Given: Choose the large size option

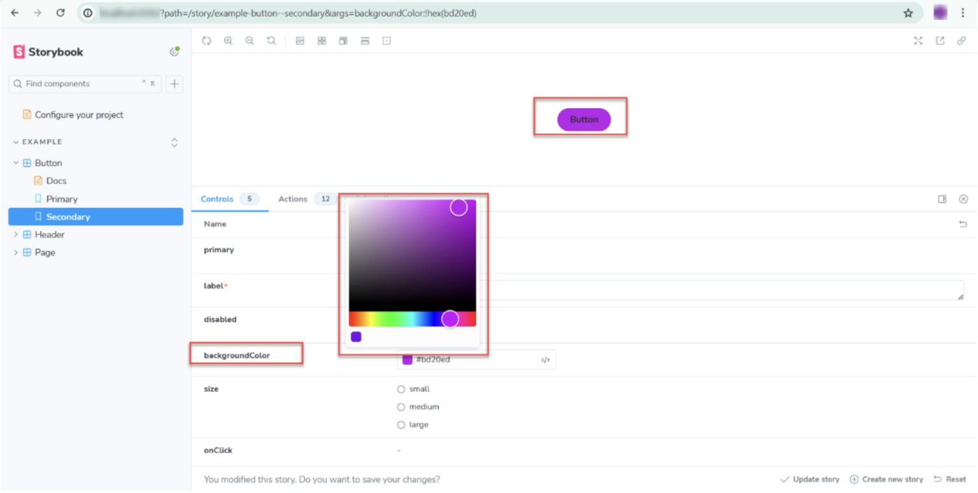Looking at the screenshot, I should tap(401, 424).
